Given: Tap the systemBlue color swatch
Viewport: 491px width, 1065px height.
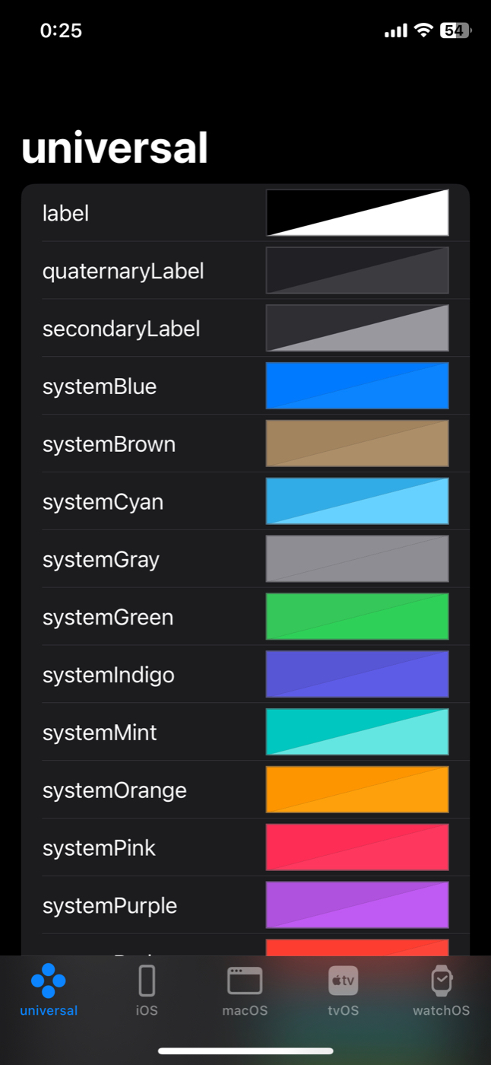Looking at the screenshot, I should (357, 386).
